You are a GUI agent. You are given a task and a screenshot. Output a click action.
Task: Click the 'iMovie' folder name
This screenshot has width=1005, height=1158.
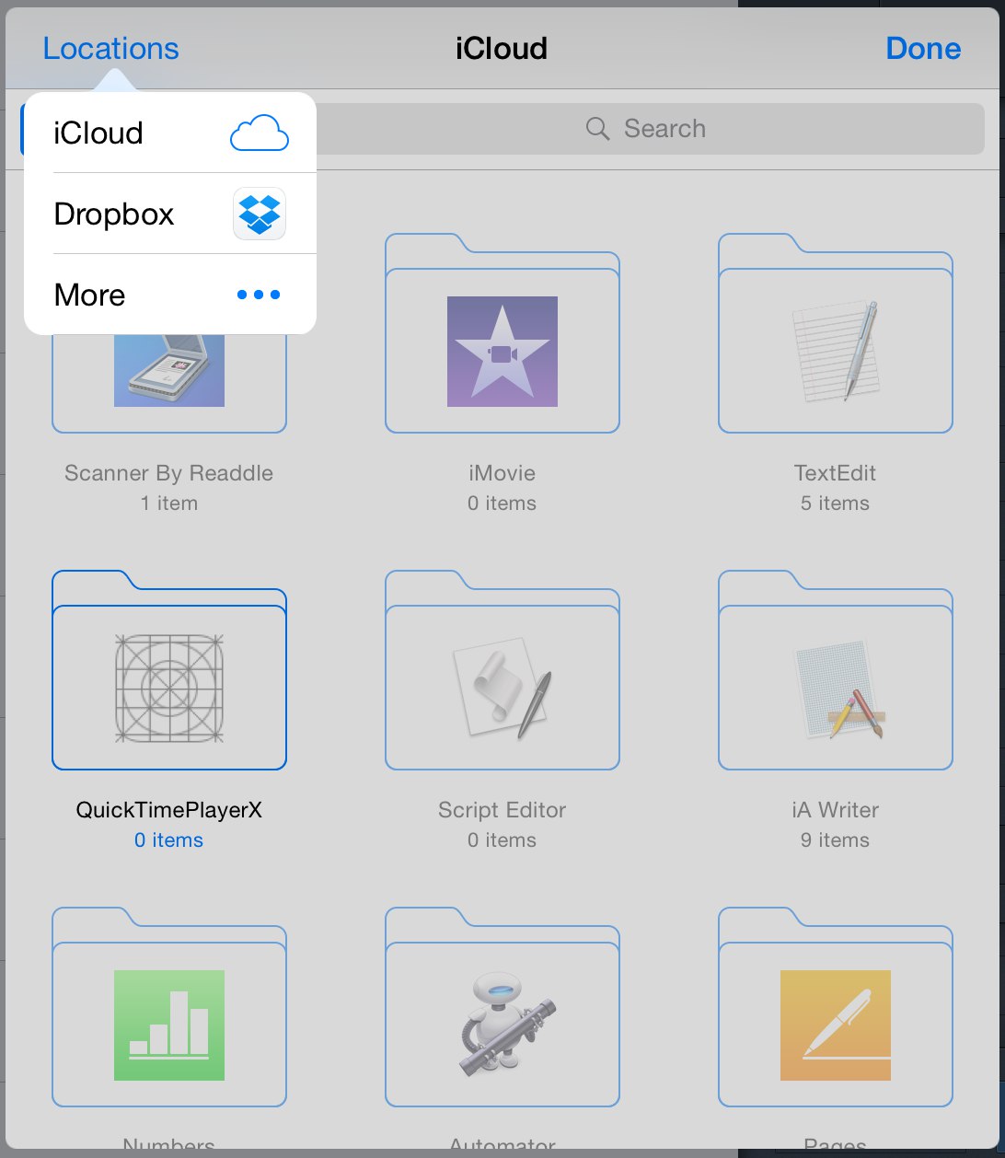point(502,473)
